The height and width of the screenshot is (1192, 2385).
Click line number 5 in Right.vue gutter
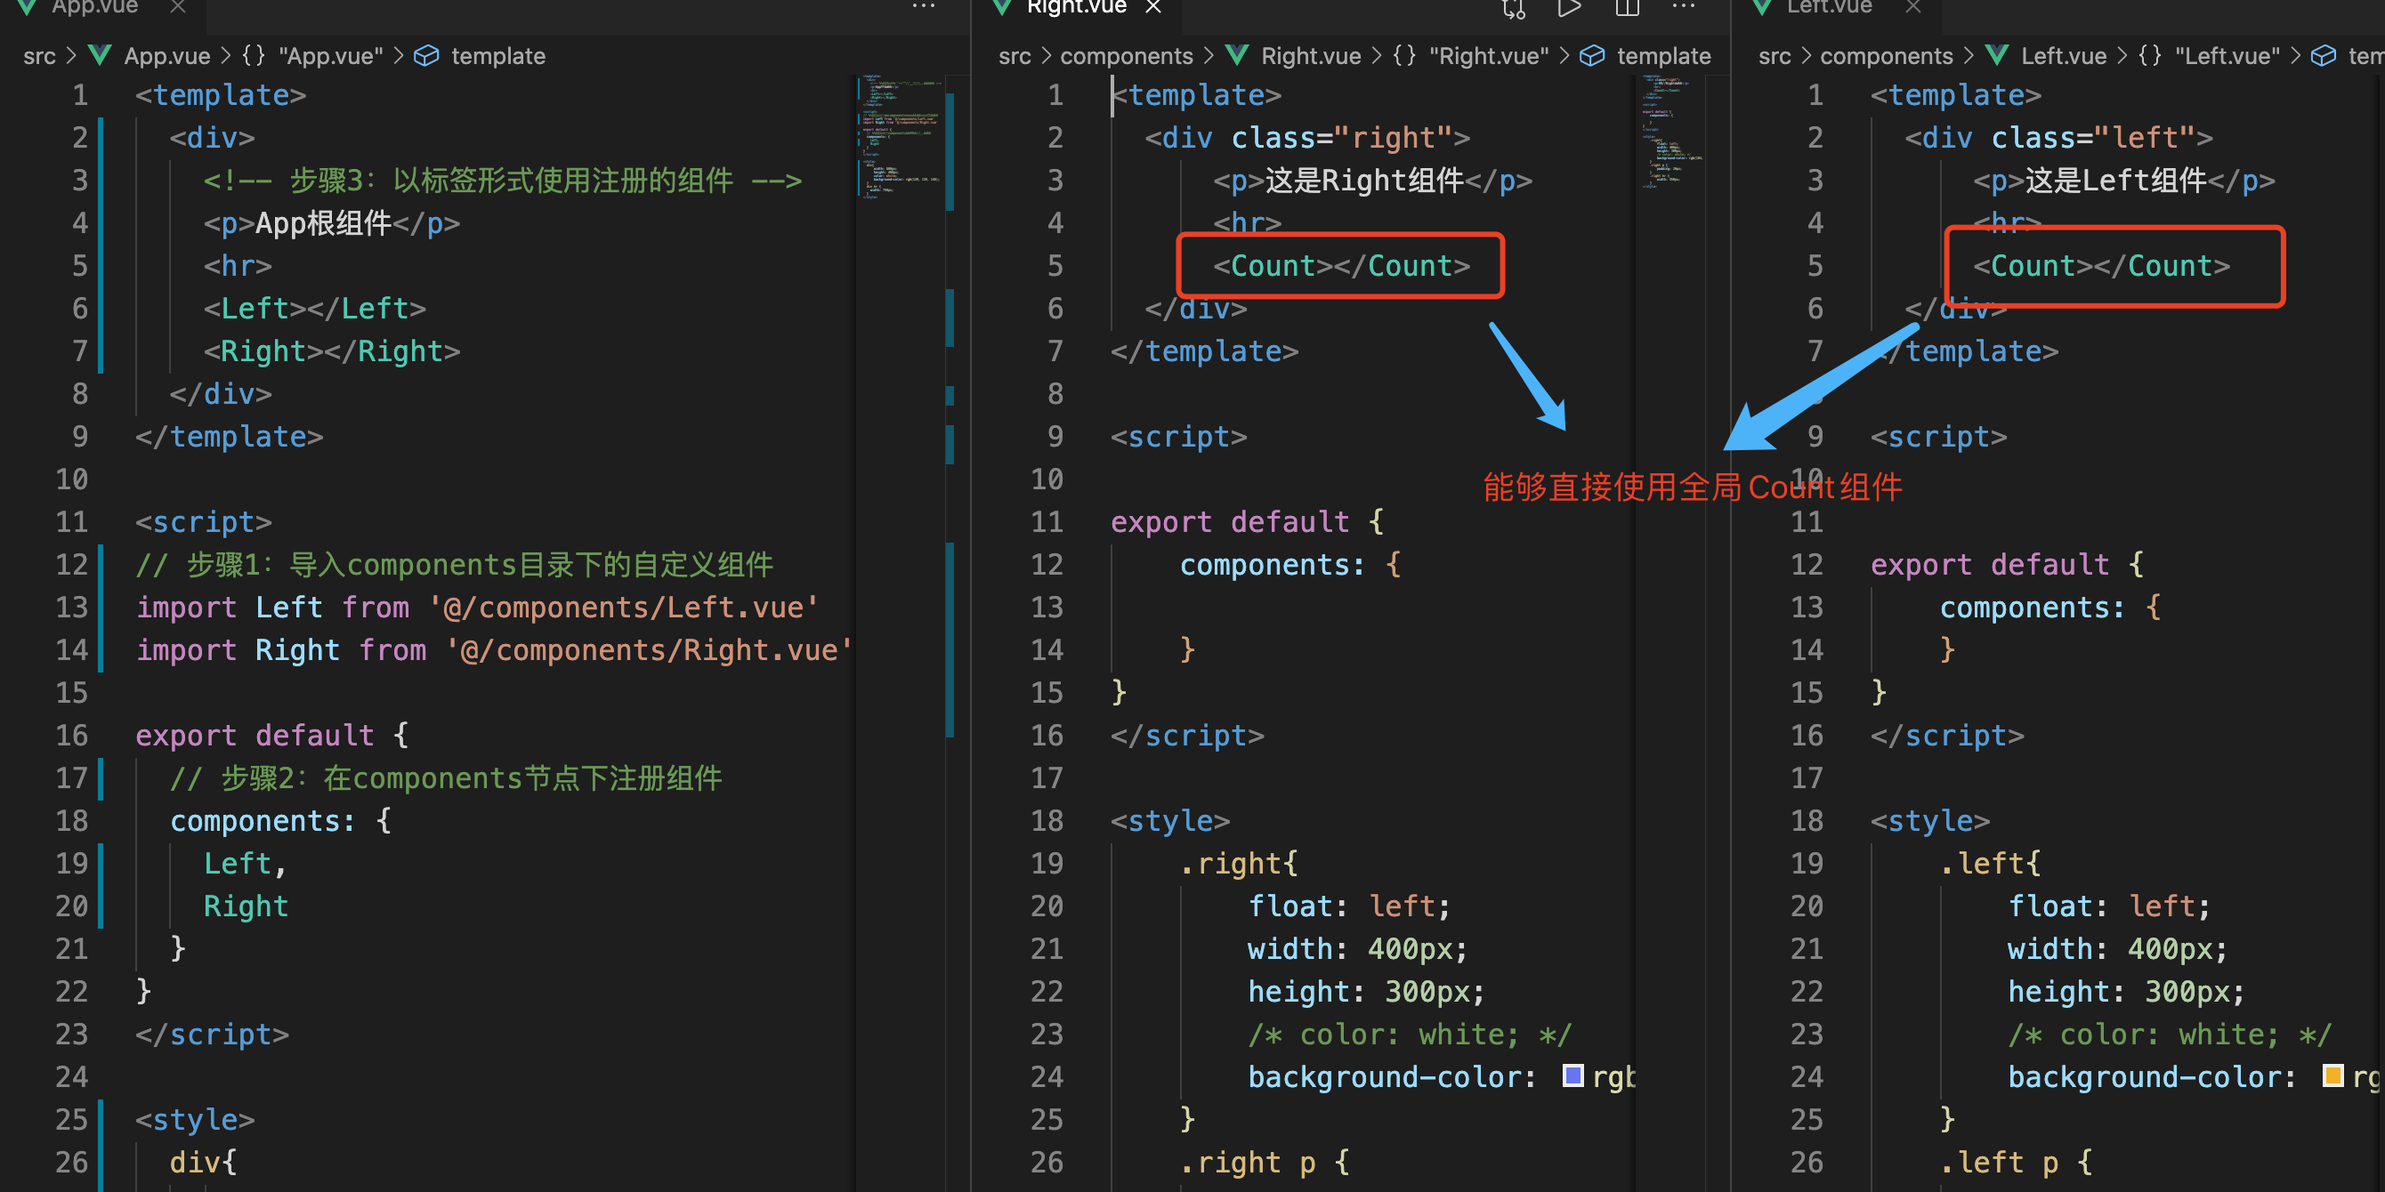tap(1055, 266)
